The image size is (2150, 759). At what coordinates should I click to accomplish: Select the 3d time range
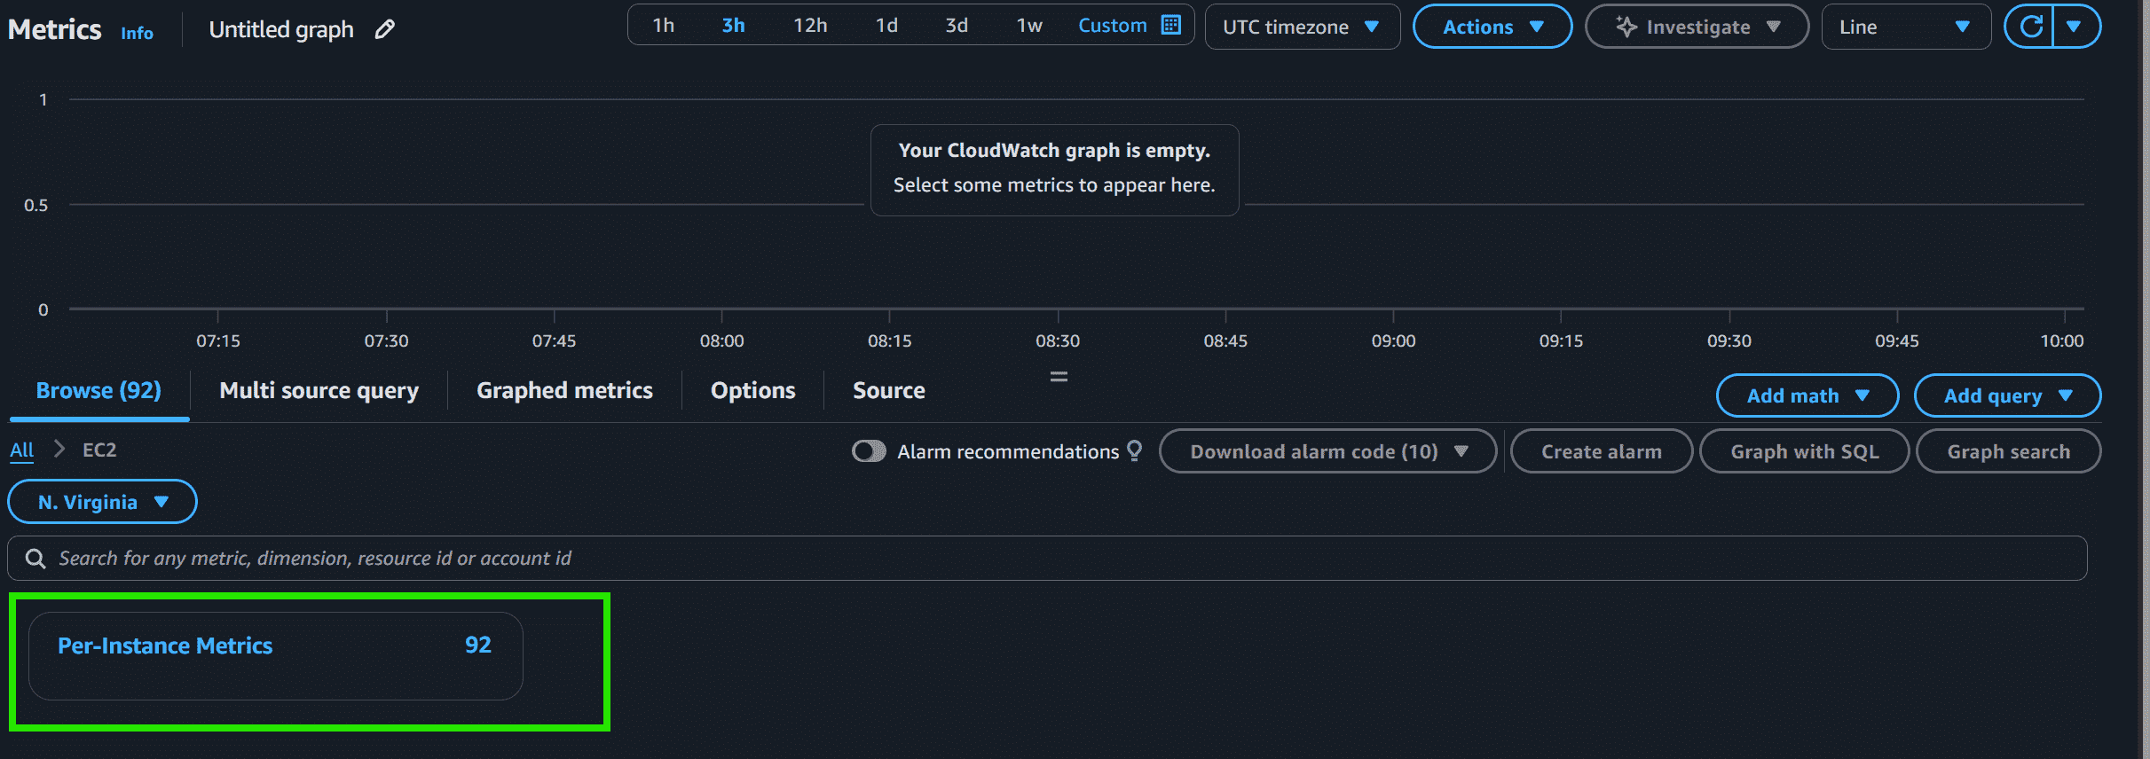[957, 26]
